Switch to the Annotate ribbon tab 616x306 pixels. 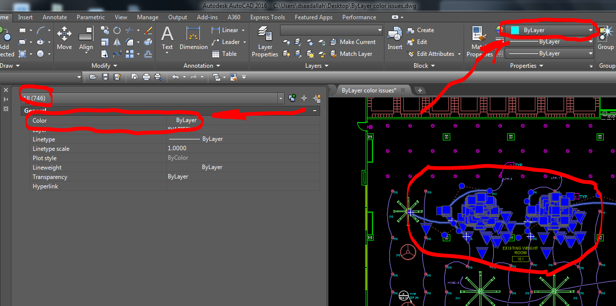click(x=54, y=17)
